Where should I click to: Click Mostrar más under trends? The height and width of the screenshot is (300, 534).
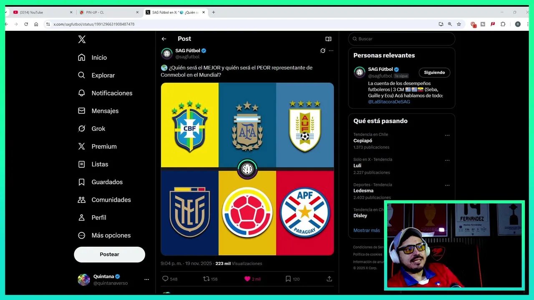tap(367, 230)
